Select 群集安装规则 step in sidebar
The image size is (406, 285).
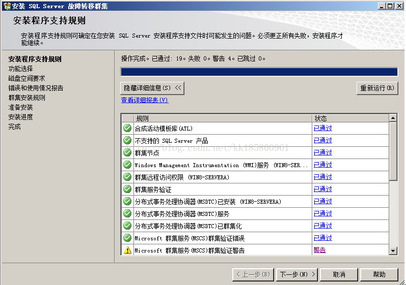pos(26,98)
